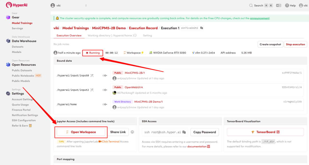
Task: Unbind /hyperai/input/input0 with unlink icon
Action: click(x=92, y=76)
